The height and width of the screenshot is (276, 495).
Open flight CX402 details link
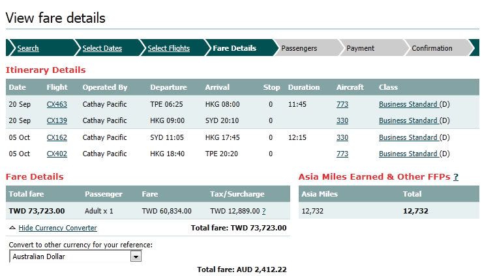click(57, 154)
